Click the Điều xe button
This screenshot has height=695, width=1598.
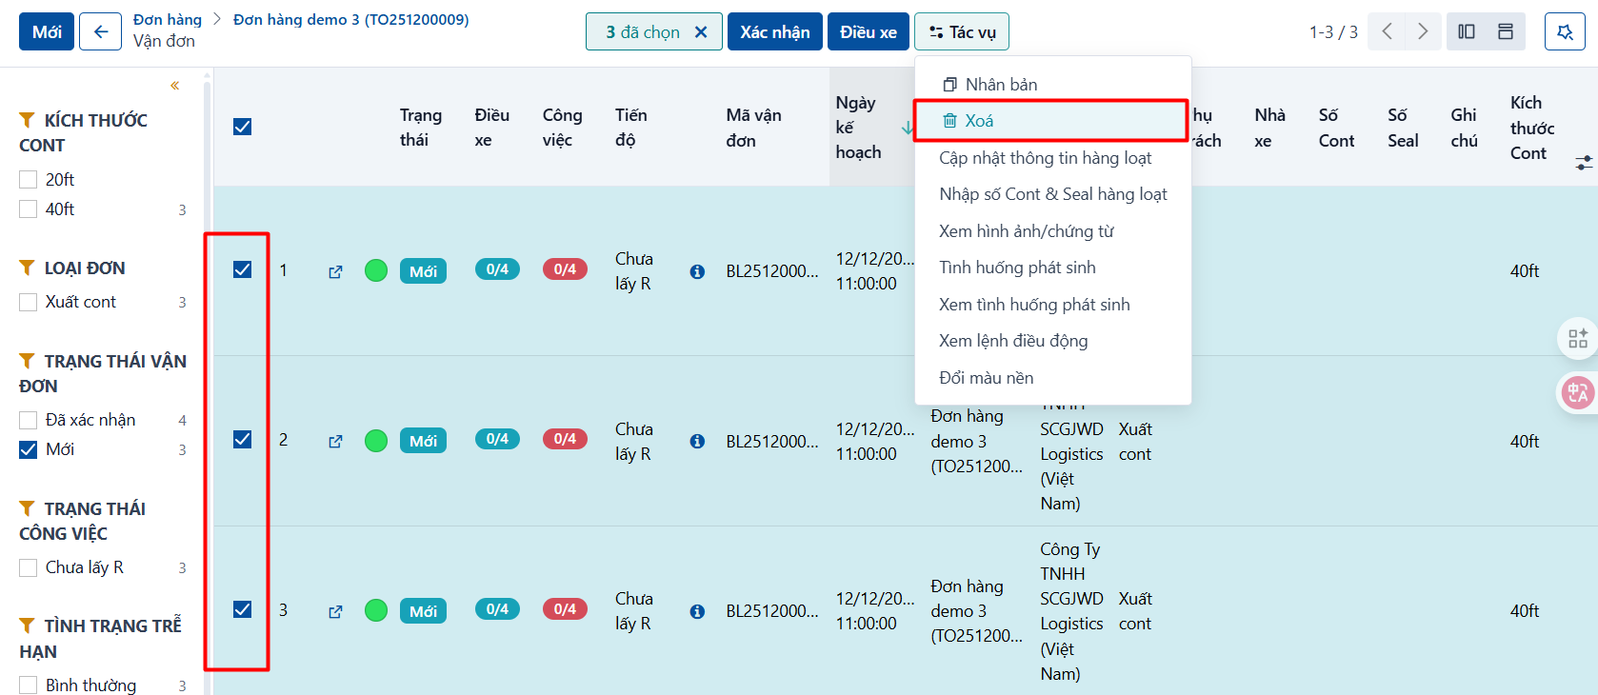click(x=869, y=31)
